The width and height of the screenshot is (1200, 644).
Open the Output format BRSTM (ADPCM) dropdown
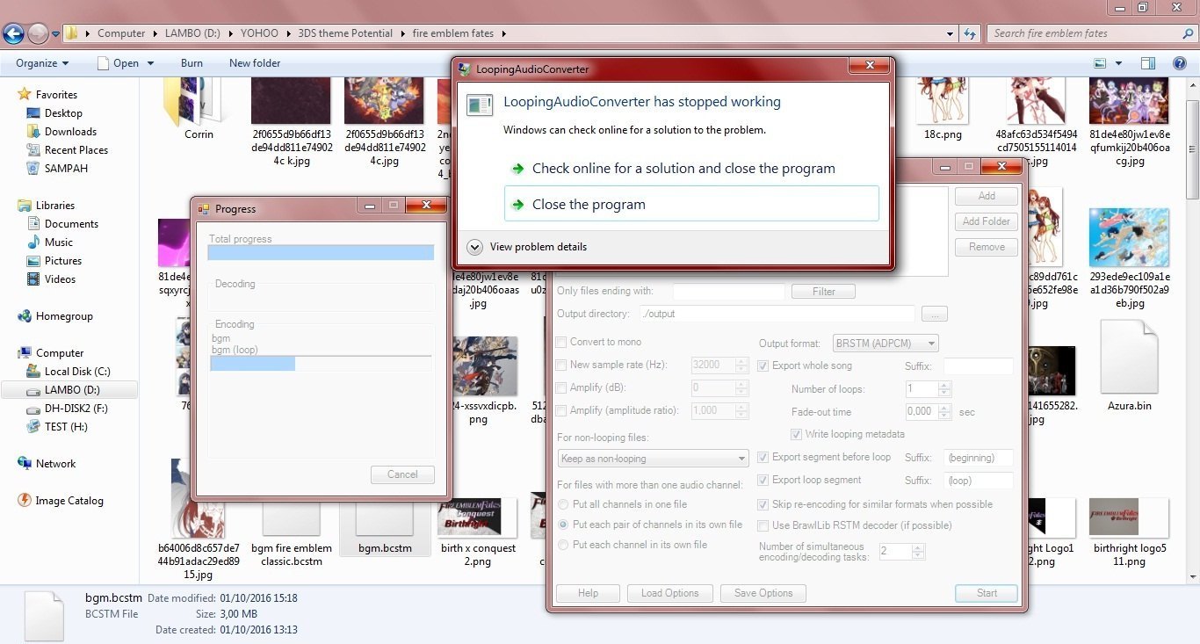(x=886, y=344)
